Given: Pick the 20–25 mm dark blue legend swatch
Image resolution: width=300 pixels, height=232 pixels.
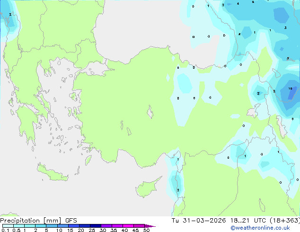Looking at the screenshot, I should click(x=85, y=226).
